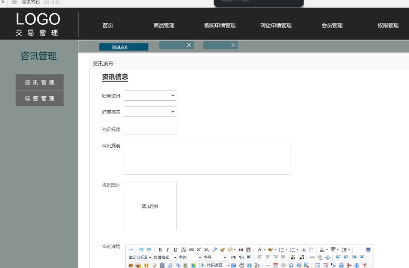Click the align right icon
409x268 pixels.
[275, 257]
